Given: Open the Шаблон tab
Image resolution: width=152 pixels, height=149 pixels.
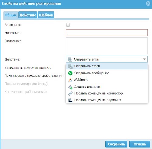Looking at the screenshot, I should [x=46, y=15].
